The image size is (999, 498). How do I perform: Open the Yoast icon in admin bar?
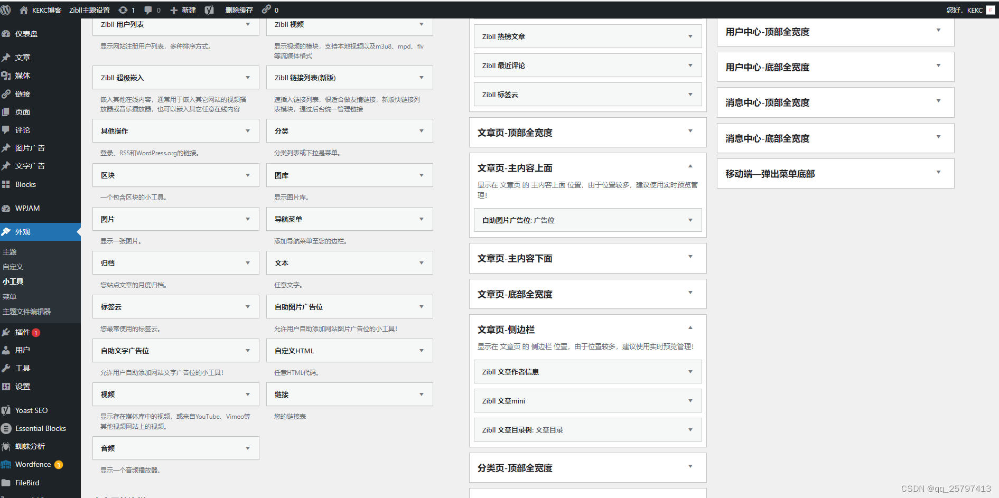click(209, 10)
